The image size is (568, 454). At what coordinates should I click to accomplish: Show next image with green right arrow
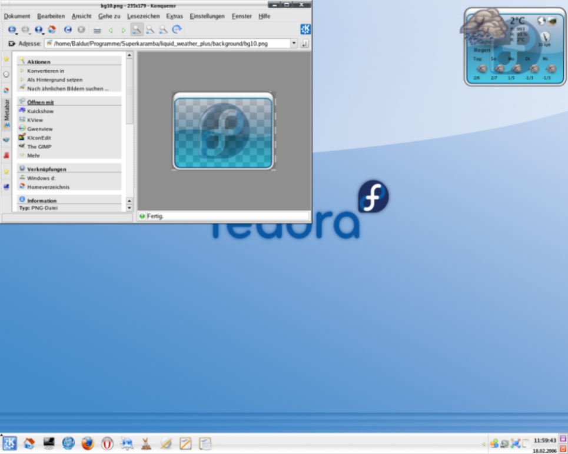point(124,31)
